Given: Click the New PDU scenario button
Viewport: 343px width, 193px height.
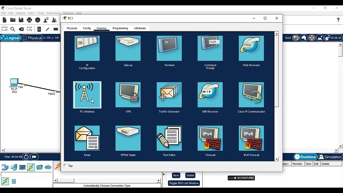Looking at the screenshot, I should click(x=176, y=175).
